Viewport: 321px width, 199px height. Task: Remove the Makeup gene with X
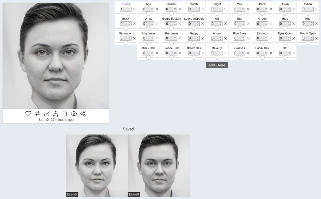coord(225,53)
